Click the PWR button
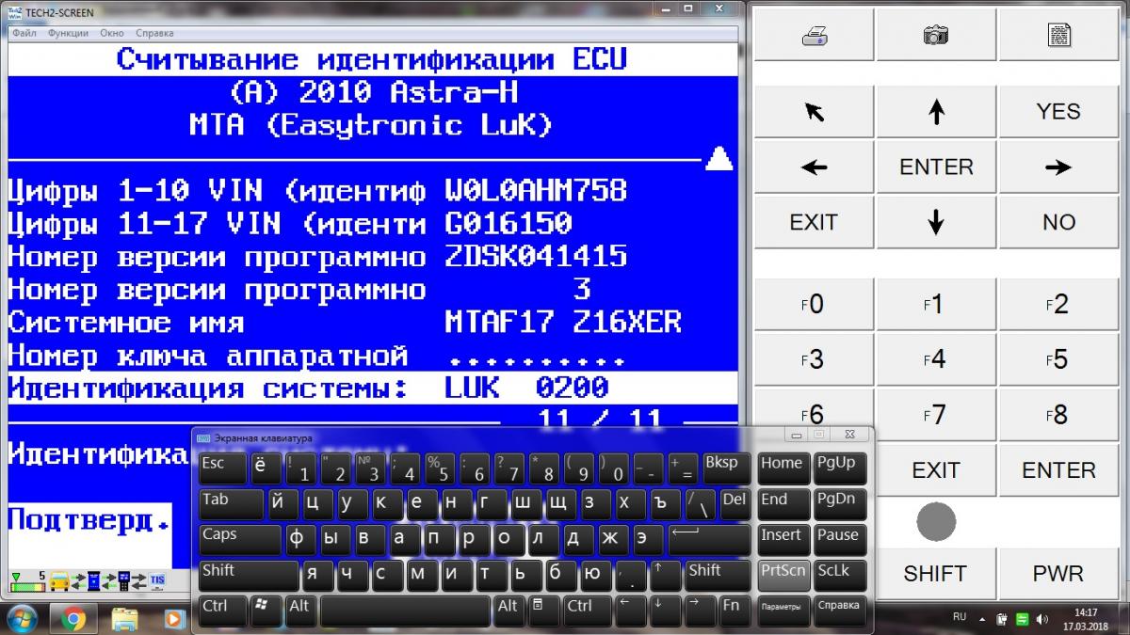 tap(1058, 573)
